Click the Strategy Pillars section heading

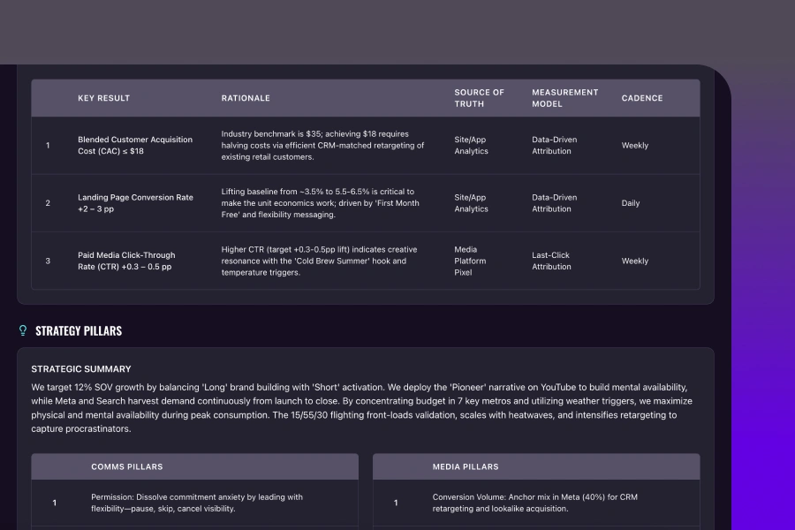click(x=79, y=331)
